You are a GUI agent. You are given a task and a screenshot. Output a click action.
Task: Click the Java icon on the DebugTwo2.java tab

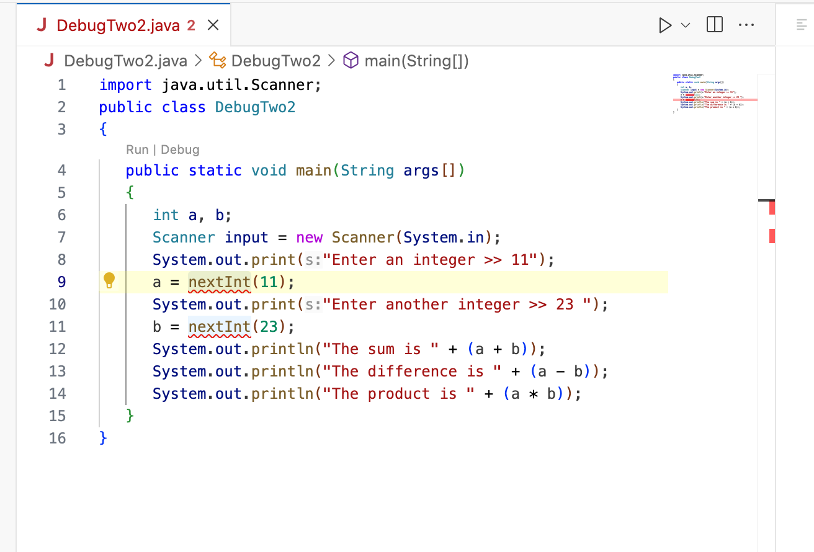click(42, 25)
